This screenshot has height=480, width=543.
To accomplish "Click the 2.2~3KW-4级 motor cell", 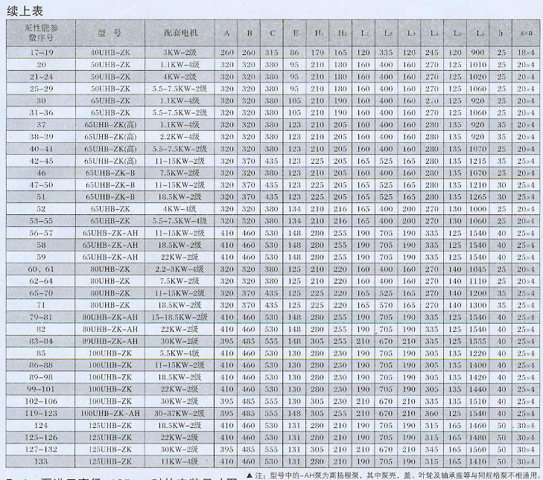I will [180, 269].
